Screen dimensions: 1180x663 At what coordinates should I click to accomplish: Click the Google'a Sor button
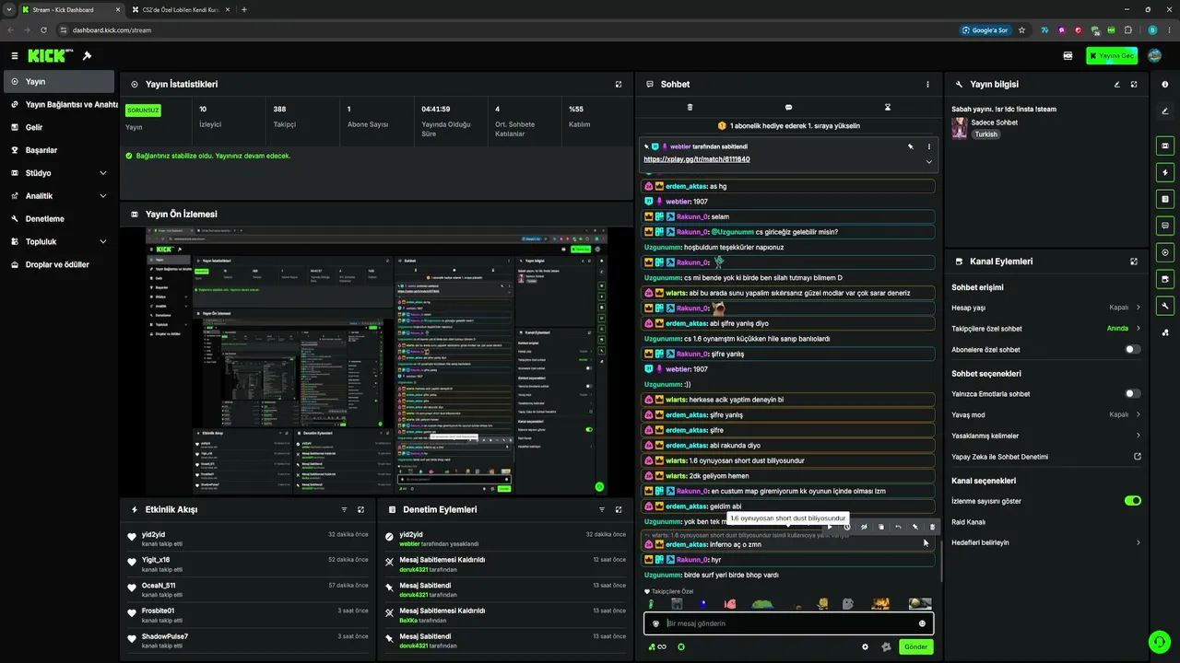tap(985, 30)
